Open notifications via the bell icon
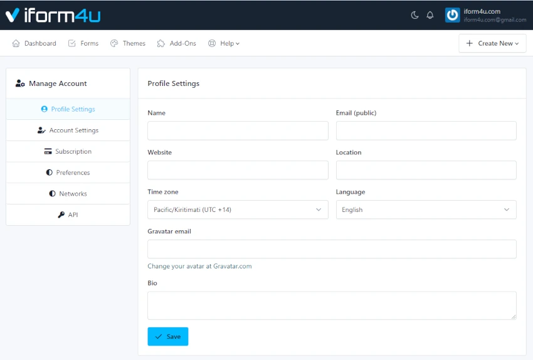 coord(430,15)
